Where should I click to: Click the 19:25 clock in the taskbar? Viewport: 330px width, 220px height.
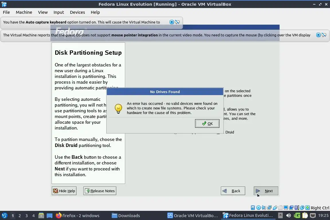(x=323, y=215)
